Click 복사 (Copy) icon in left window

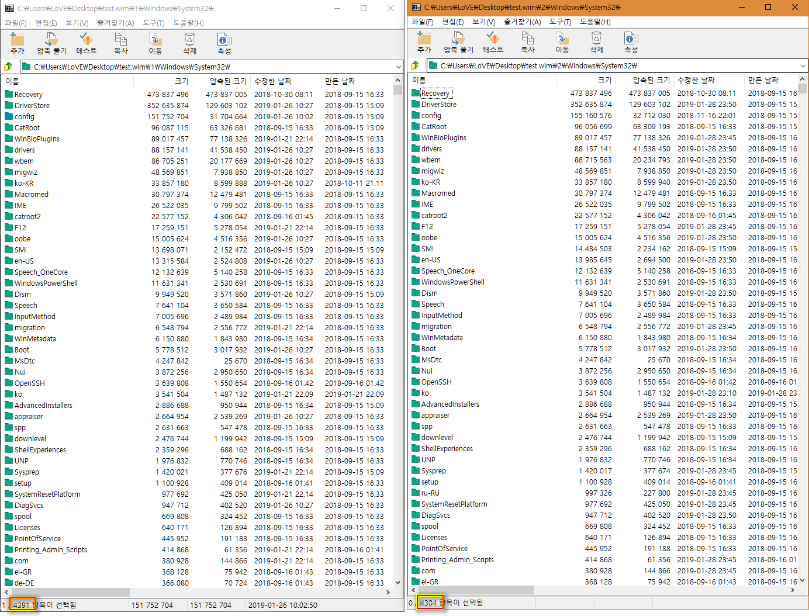[x=120, y=40]
